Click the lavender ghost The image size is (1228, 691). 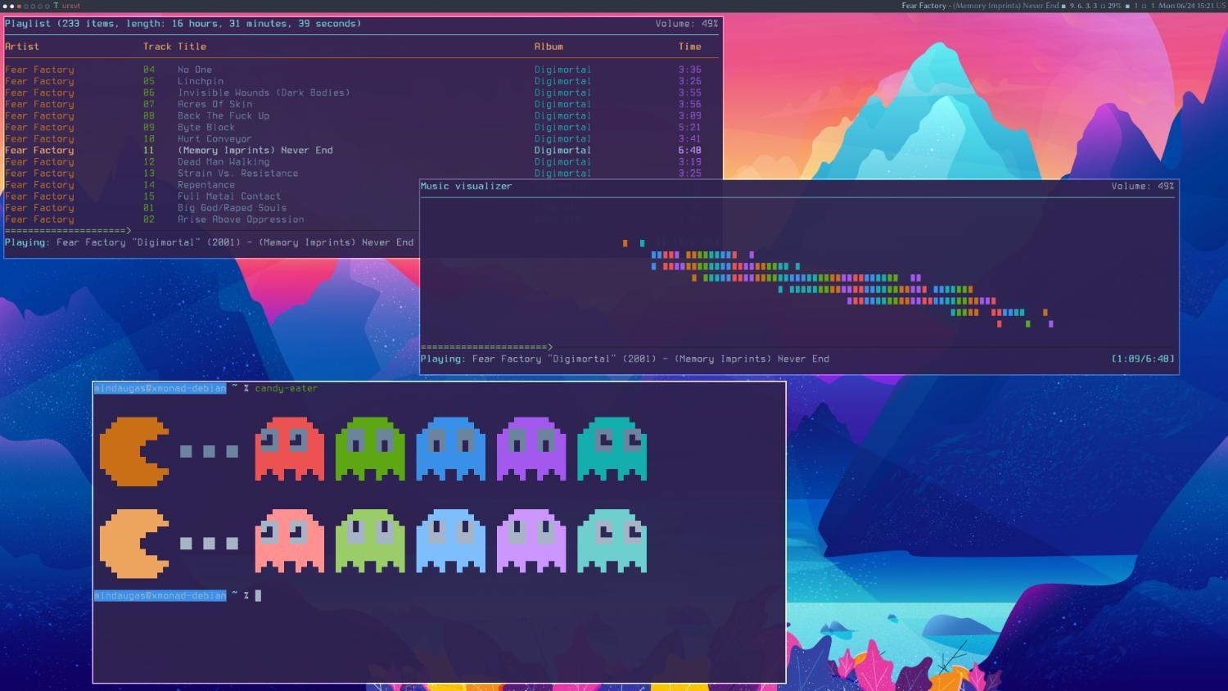531,541
